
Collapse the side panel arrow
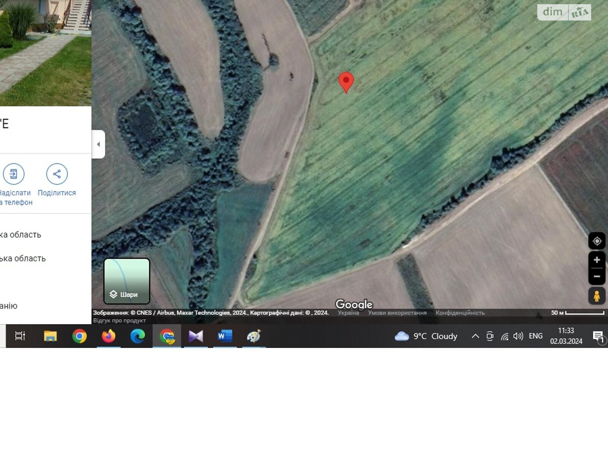[x=98, y=144]
